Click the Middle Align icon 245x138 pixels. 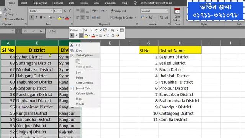(x=82, y=11)
